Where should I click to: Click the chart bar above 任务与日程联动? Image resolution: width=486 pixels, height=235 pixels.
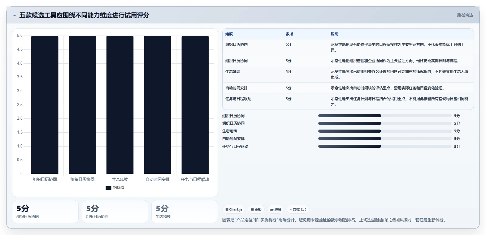coord(195,105)
